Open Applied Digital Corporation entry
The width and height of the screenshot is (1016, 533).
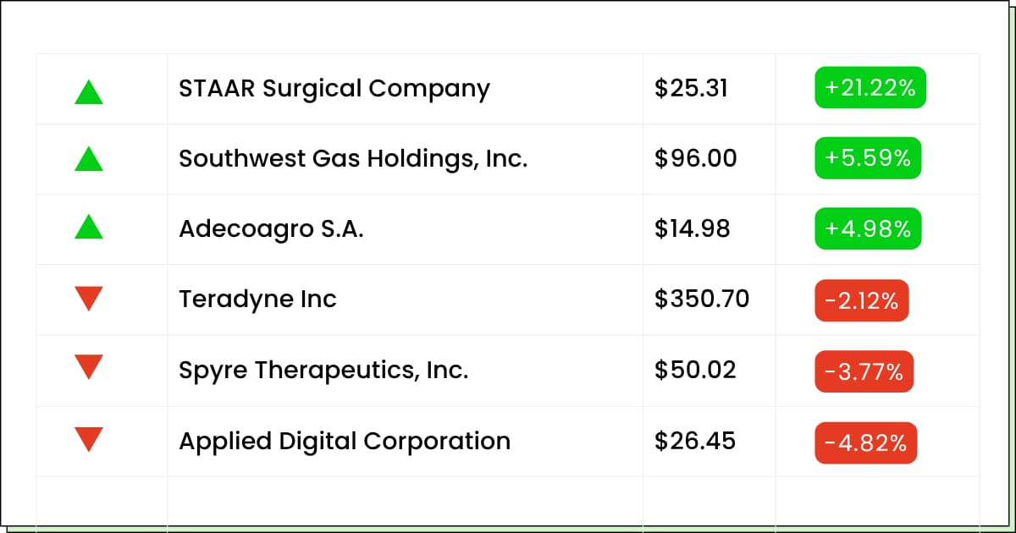(x=345, y=442)
